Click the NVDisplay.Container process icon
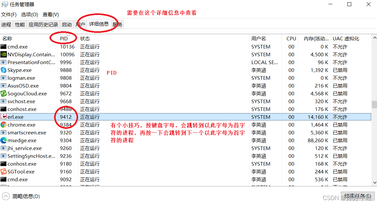Image resolution: width=377 pixels, height=204 pixels. coord(3,55)
